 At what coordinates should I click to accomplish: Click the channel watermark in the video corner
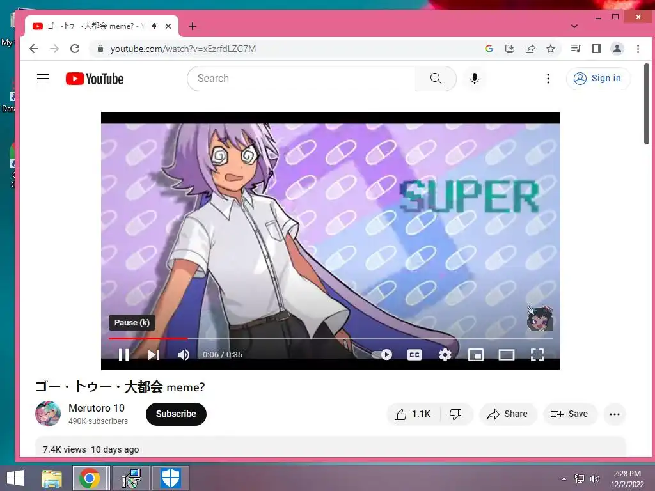click(540, 318)
